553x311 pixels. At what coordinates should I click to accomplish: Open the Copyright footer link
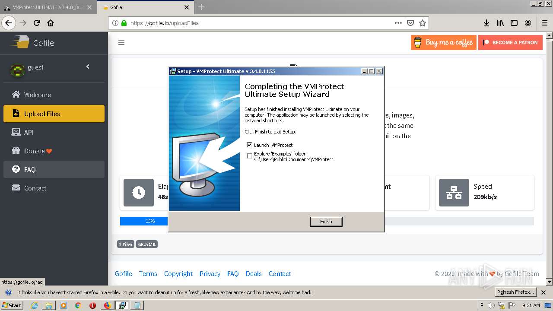[178, 273]
